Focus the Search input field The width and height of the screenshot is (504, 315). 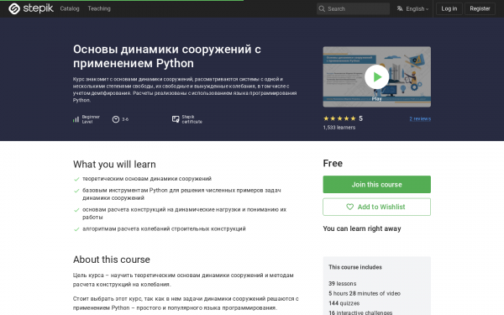pyautogui.click(x=353, y=8)
